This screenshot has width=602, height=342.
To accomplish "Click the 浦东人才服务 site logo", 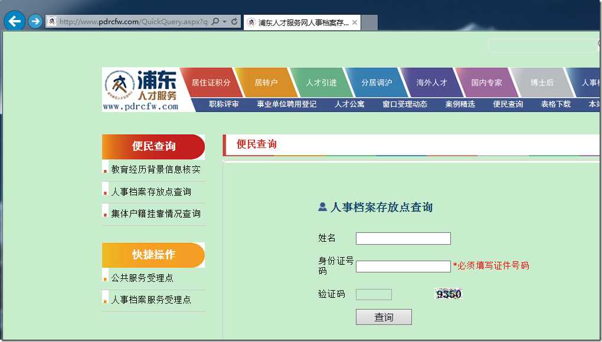I will 141,90.
